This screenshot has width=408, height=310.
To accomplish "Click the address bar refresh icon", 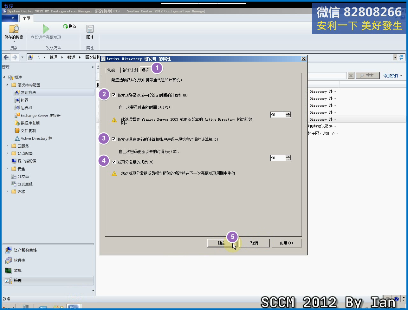I will (x=401, y=57).
